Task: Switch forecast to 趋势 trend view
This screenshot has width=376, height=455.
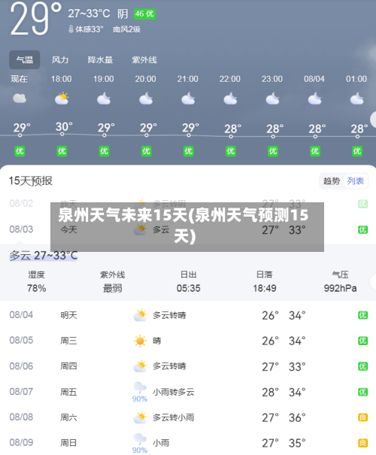Action: click(332, 181)
